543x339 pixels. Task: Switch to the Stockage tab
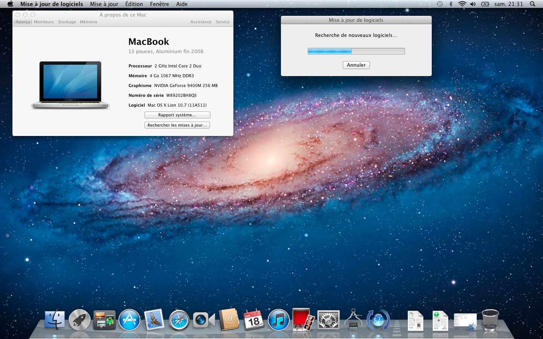(67, 22)
